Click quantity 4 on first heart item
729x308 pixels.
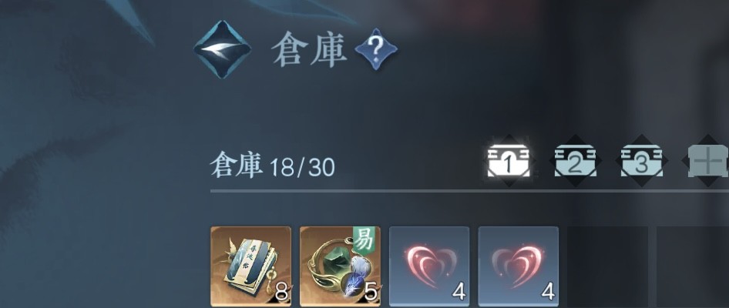coord(459,293)
